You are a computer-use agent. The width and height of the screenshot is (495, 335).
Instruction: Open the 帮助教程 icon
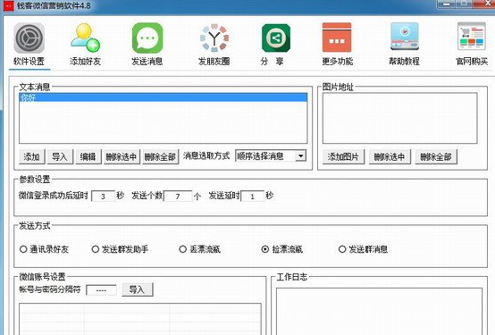[x=405, y=37]
